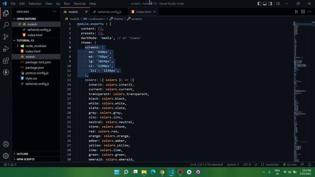The image size is (315, 177).
Task: Open the File menu
Action: click(13, 3)
